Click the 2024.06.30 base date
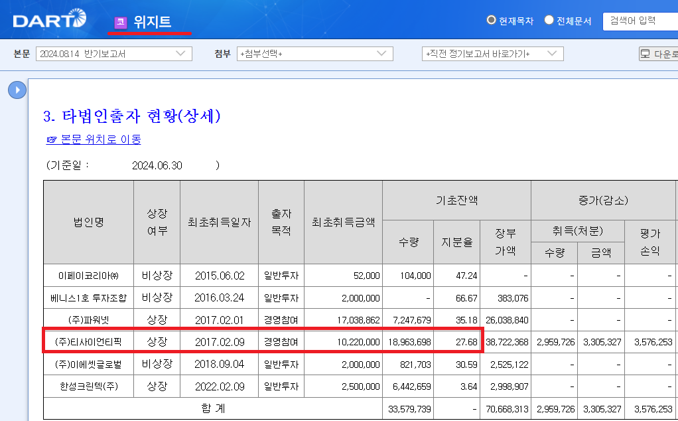 (x=157, y=166)
